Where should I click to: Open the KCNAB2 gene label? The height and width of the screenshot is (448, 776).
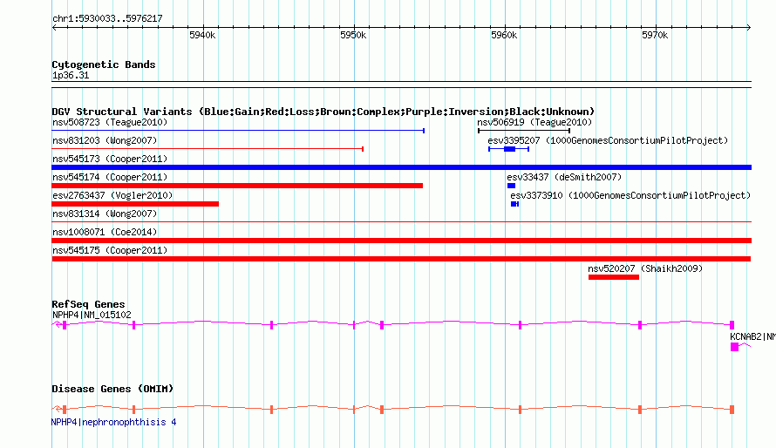click(x=752, y=336)
